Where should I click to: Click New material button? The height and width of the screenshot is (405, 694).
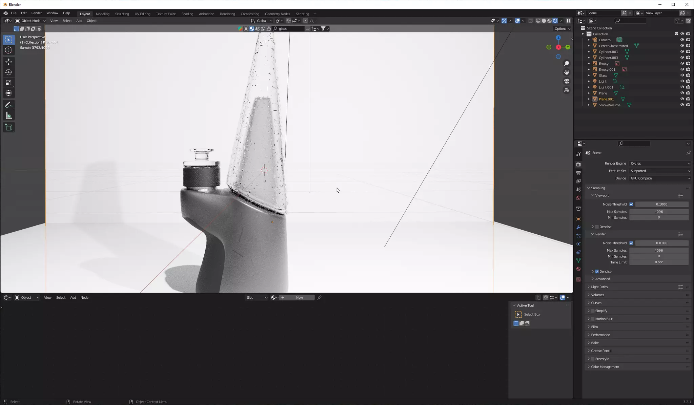[x=297, y=298]
